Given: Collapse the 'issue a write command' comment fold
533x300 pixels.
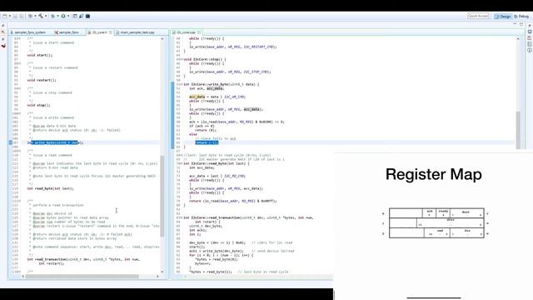Looking at the screenshot, I should (20, 113).
